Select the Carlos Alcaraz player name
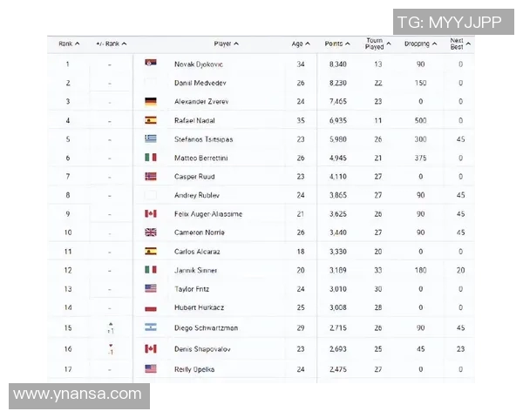 pos(195,251)
